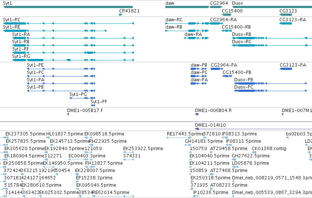312x198 pixels.
Task: Select the CG3123 gene label
Action: click(x=288, y=11)
